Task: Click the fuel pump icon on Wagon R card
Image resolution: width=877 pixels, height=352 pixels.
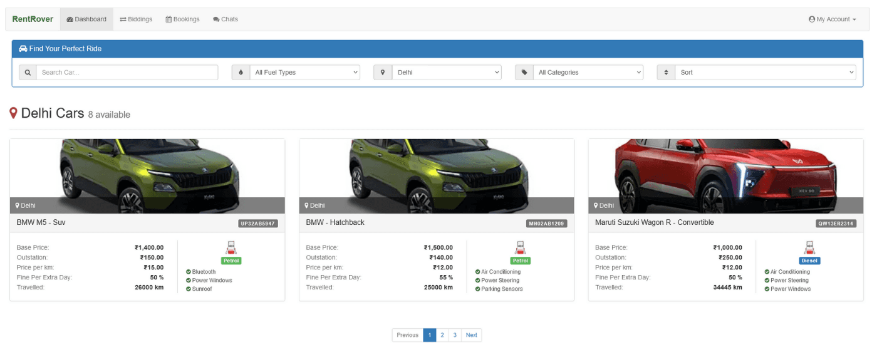Action: [809, 248]
